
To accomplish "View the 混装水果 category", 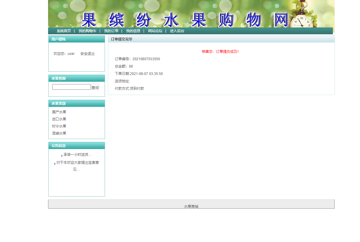I will coord(59,133).
